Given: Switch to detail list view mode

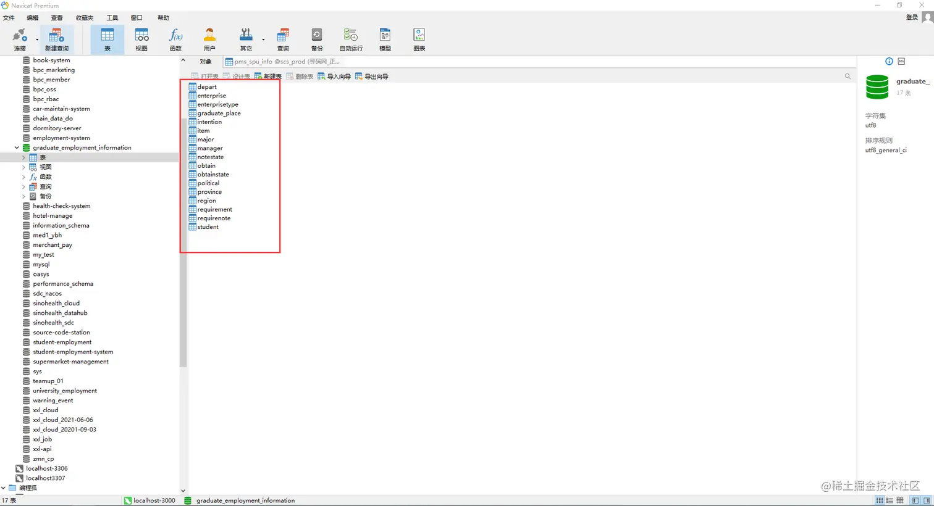Looking at the screenshot, I should point(890,500).
